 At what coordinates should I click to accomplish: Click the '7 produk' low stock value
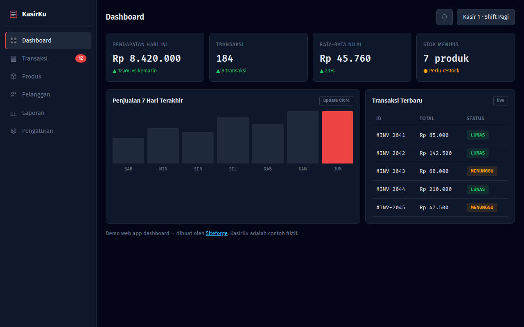coord(446,58)
